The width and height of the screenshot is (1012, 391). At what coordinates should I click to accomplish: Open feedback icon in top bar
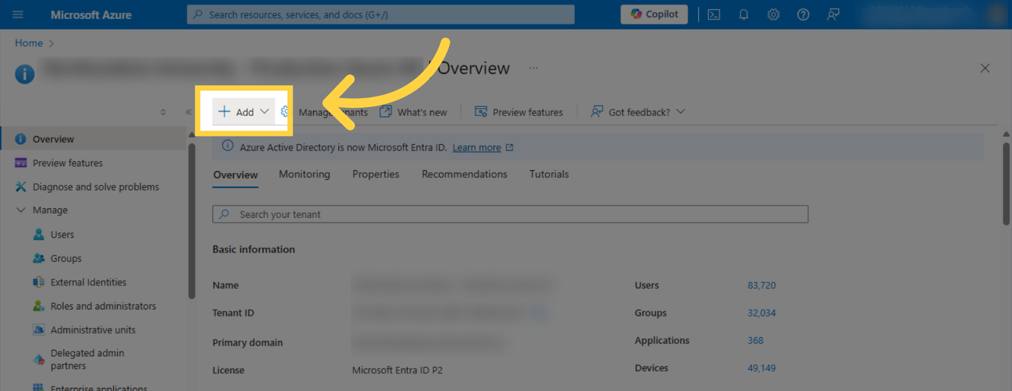(x=833, y=15)
